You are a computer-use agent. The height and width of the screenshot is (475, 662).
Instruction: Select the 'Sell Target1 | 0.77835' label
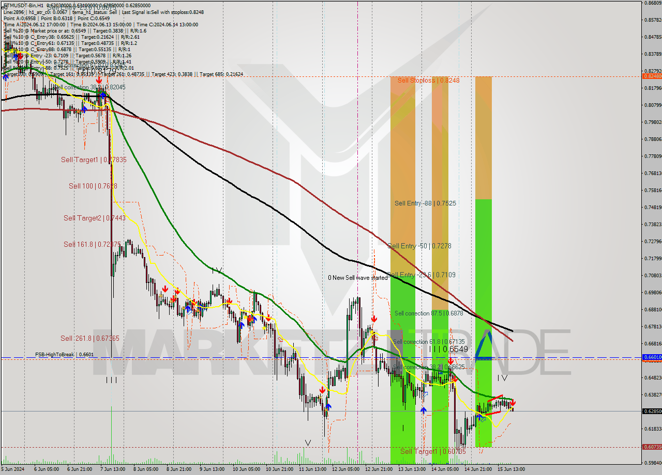click(94, 160)
